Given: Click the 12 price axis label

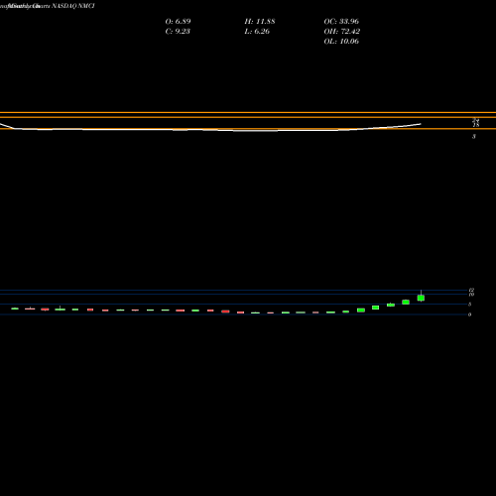Looking at the screenshot, I should (x=471, y=290).
